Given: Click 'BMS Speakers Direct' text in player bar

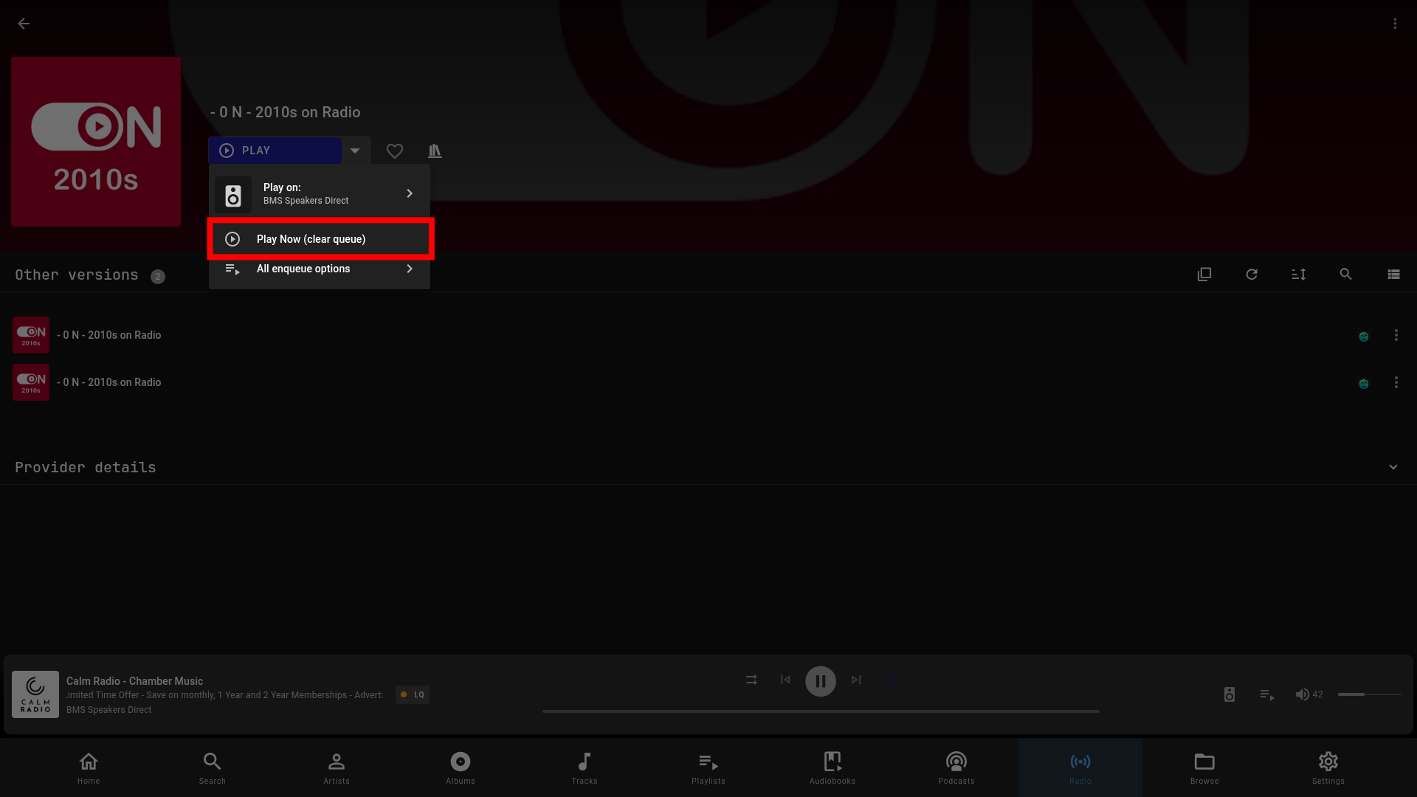Looking at the screenshot, I should [x=108, y=710].
